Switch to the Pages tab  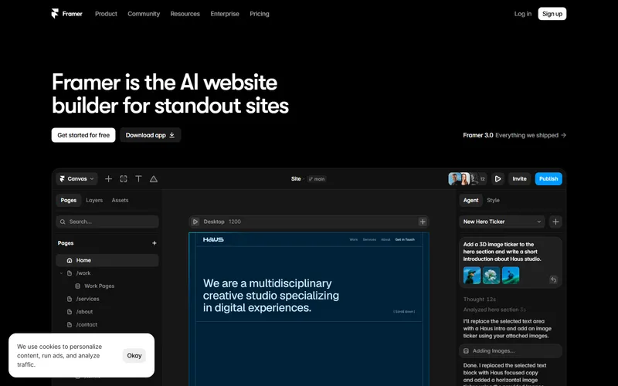pos(69,200)
